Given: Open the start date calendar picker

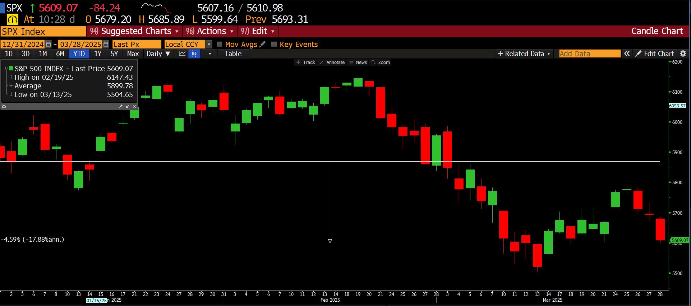Looking at the screenshot, I should (x=49, y=44).
